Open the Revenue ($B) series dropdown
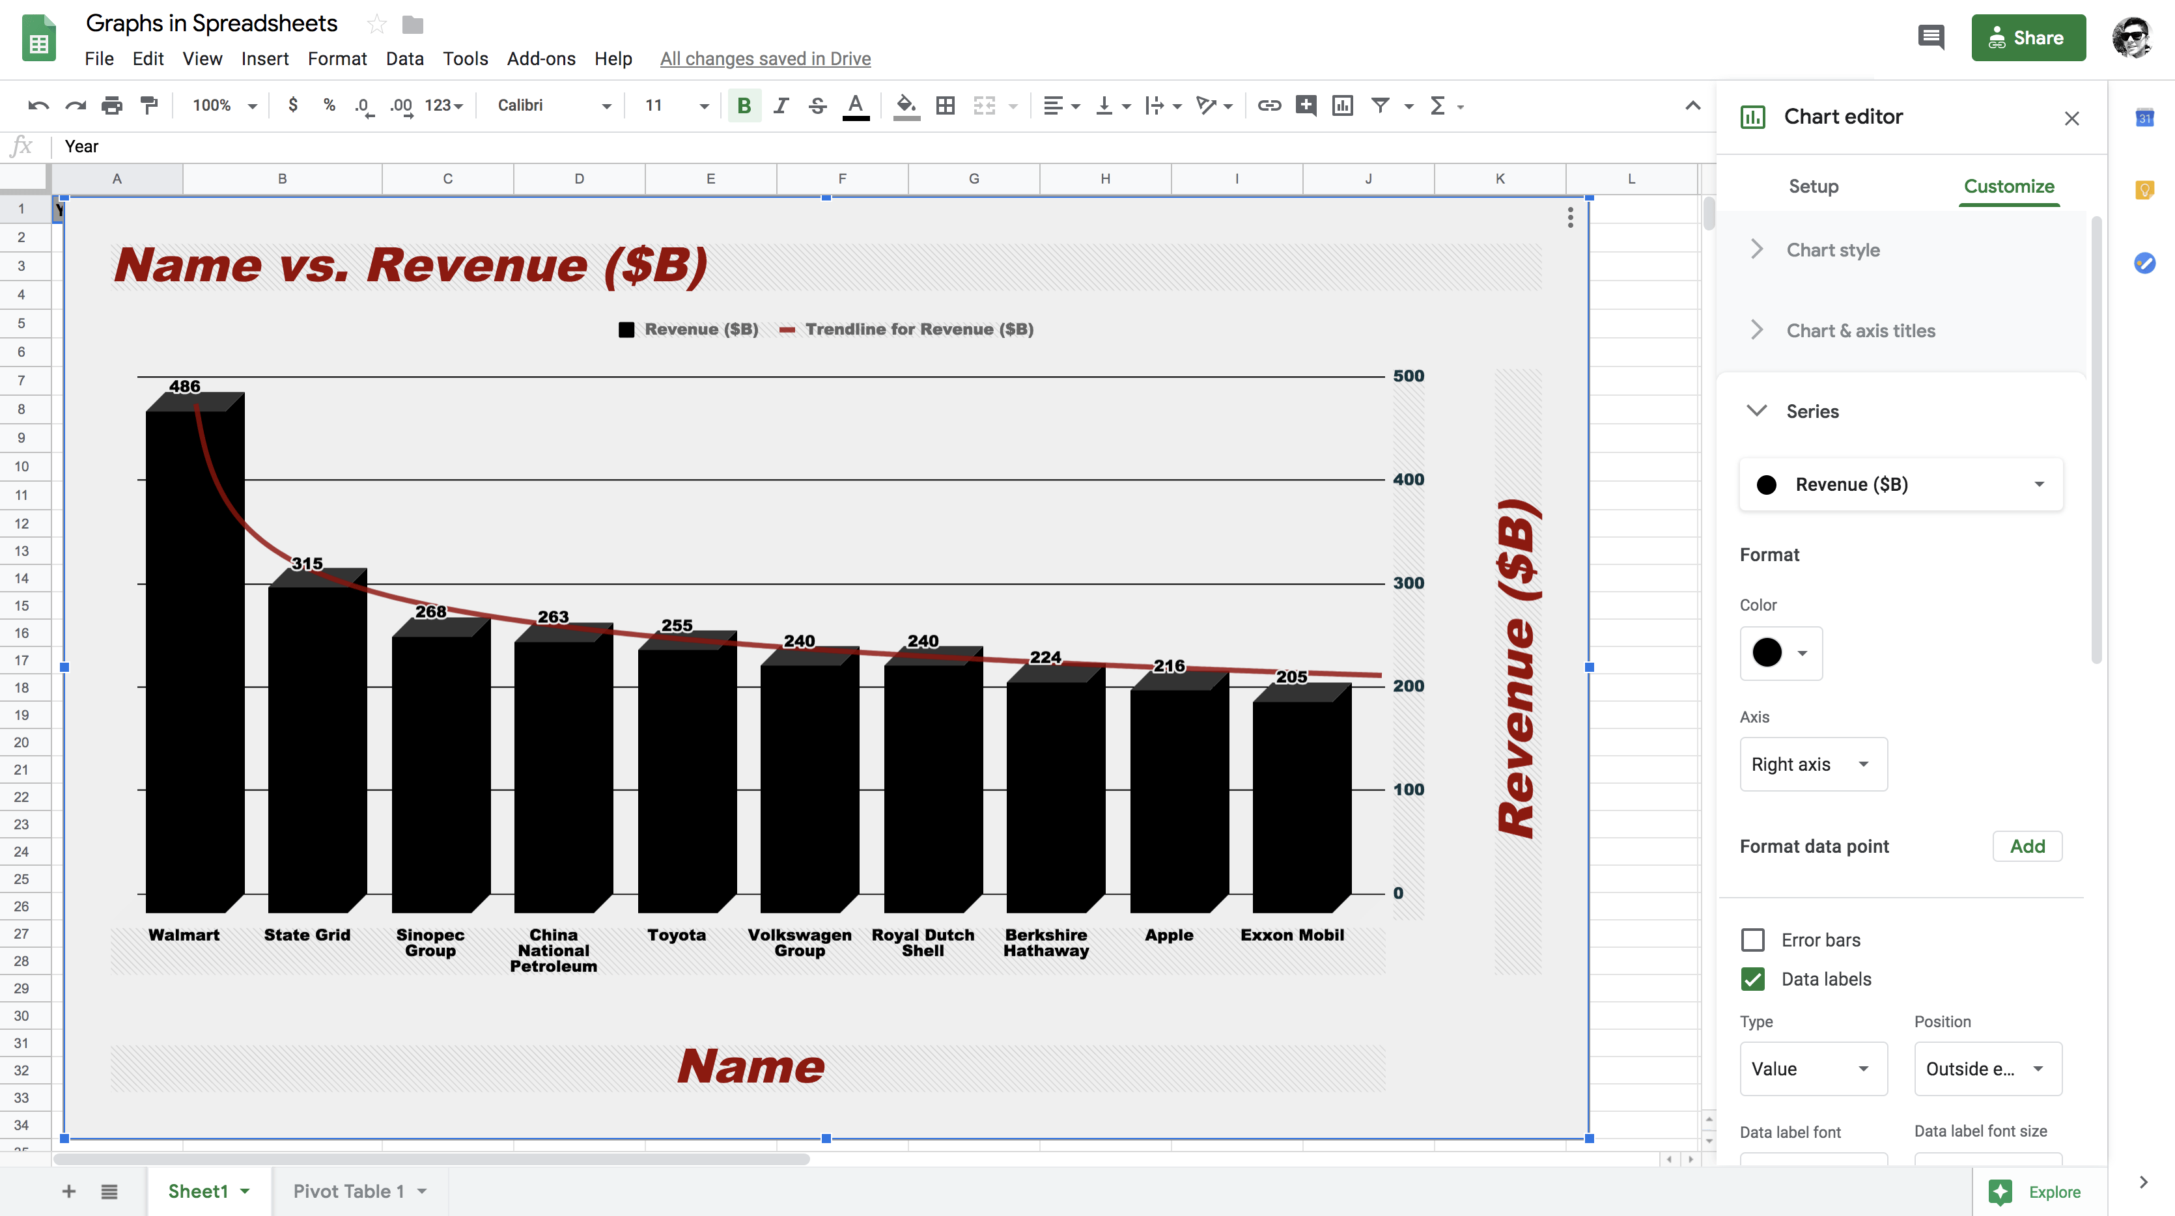This screenshot has height=1216, width=2175. pyautogui.click(x=1901, y=484)
